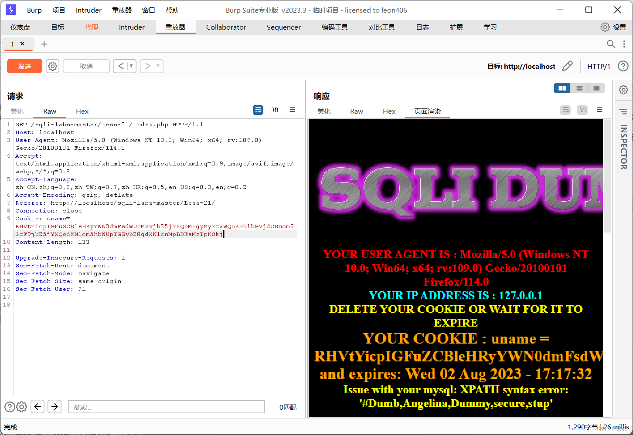Go forward in request history
Image resolution: width=633 pixels, height=435 pixels.
pyautogui.click(x=148, y=66)
